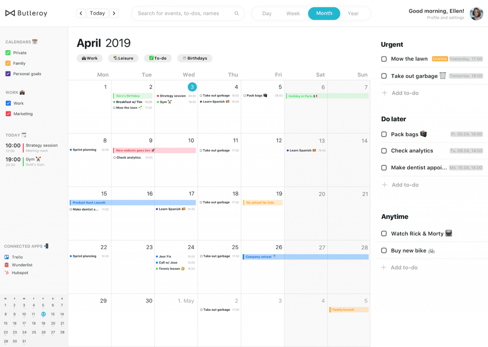Go to the previous month arrow
This screenshot has width=488, height=347.
click(81, 13)
